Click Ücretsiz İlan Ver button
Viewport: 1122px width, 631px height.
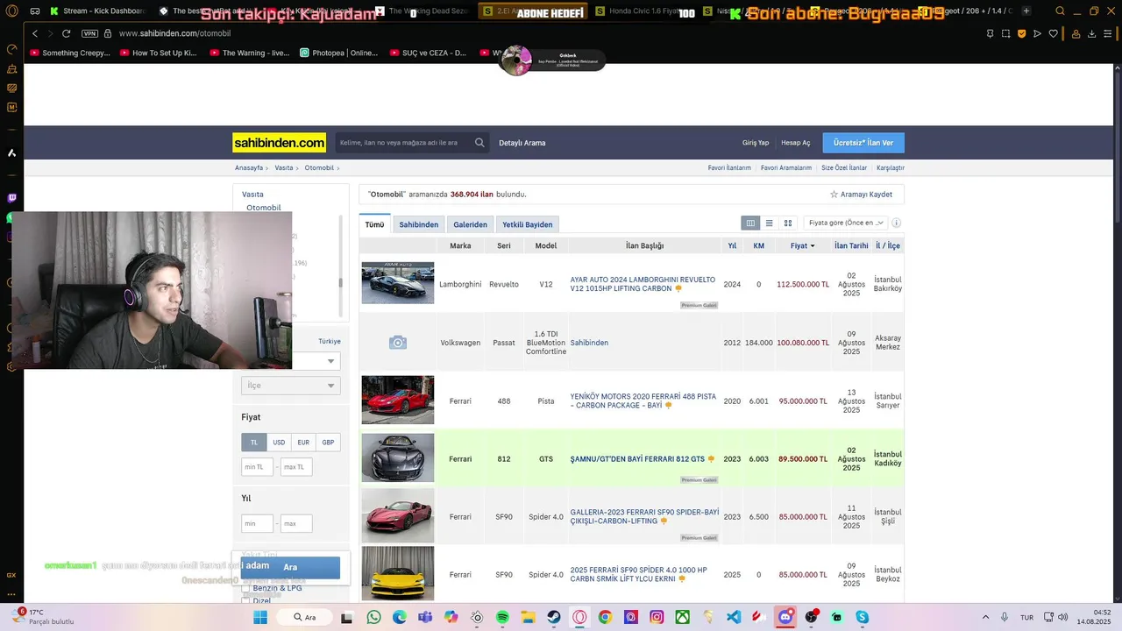pos(863,143)
